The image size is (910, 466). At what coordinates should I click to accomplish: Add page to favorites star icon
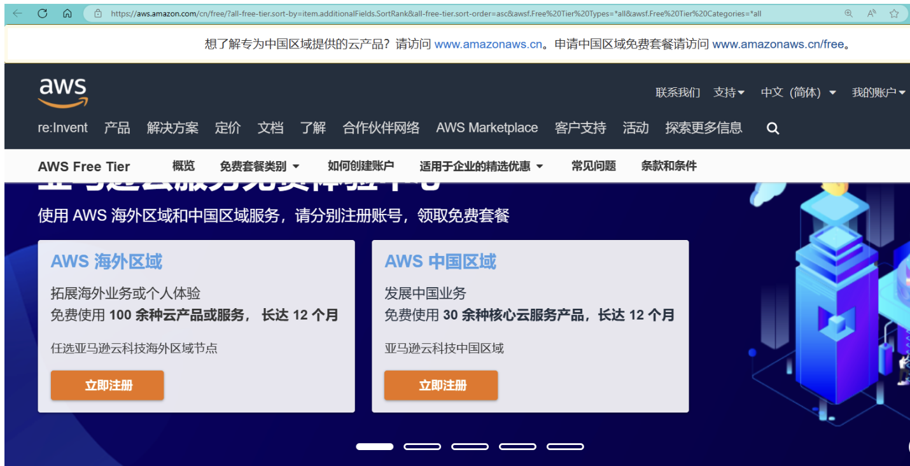pyautogui.click(x=893, y=13)
